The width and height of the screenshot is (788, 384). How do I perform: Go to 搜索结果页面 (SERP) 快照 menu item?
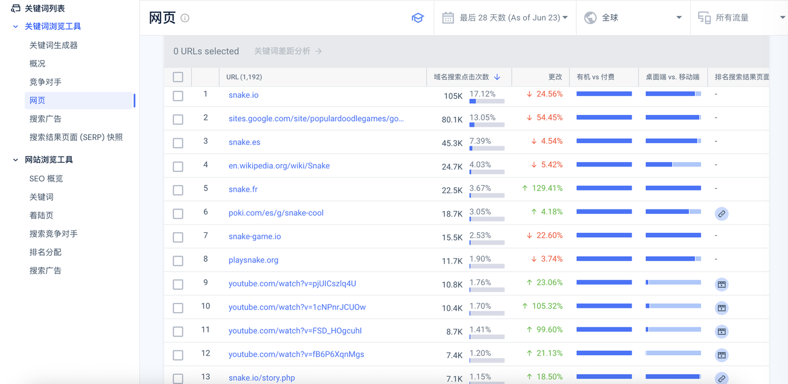(76, 137)
